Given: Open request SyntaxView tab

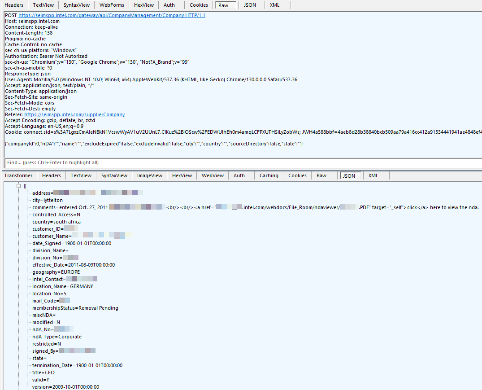Looking at the screenshot, I should coord(77,5).
